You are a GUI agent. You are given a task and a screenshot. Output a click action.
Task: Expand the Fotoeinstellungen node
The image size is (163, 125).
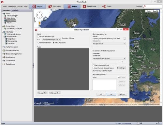pyautogui.click(x=2, y=50)
